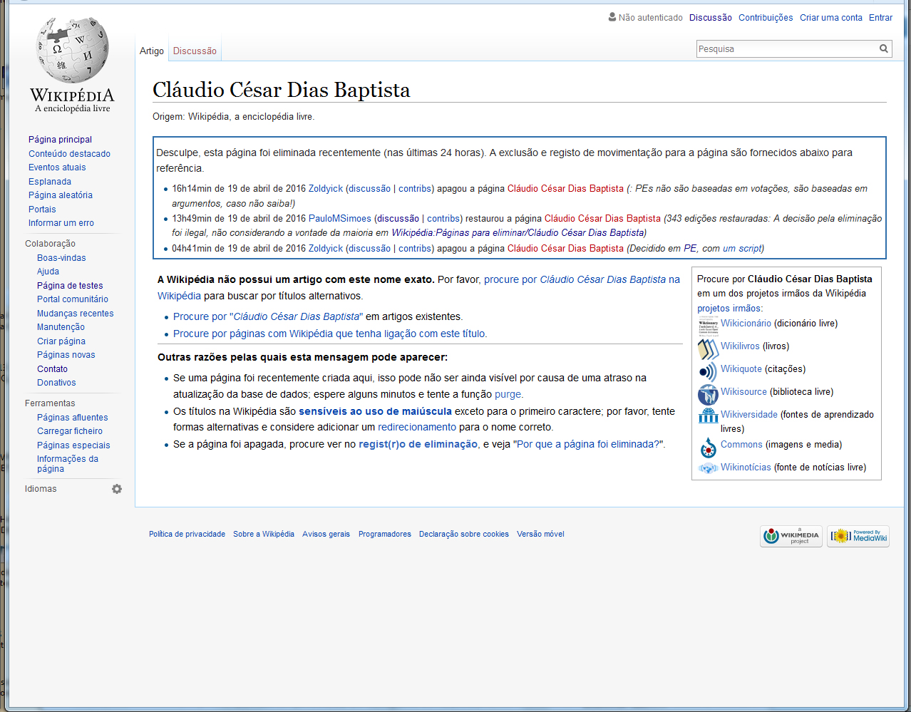The image size is (911, 712).
Task: Click the search magnifying glass icon
Action: pos(883,49)
